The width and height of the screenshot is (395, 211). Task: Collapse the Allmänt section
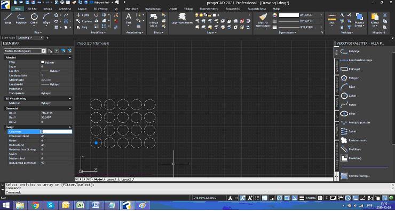tap(70, 57)
